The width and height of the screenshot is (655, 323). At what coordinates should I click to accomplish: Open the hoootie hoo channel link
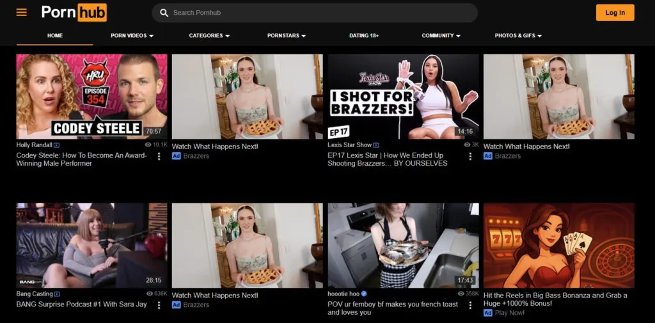pos(343,294)
